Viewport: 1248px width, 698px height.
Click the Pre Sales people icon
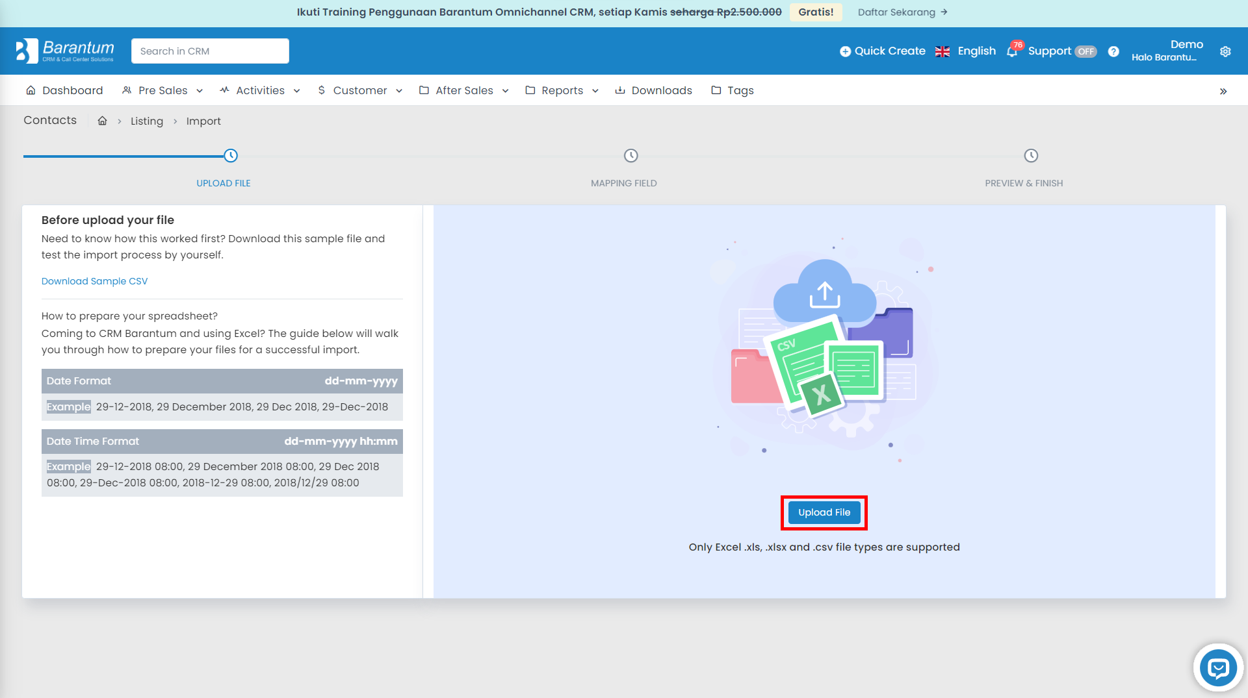(x=127, y=90)
